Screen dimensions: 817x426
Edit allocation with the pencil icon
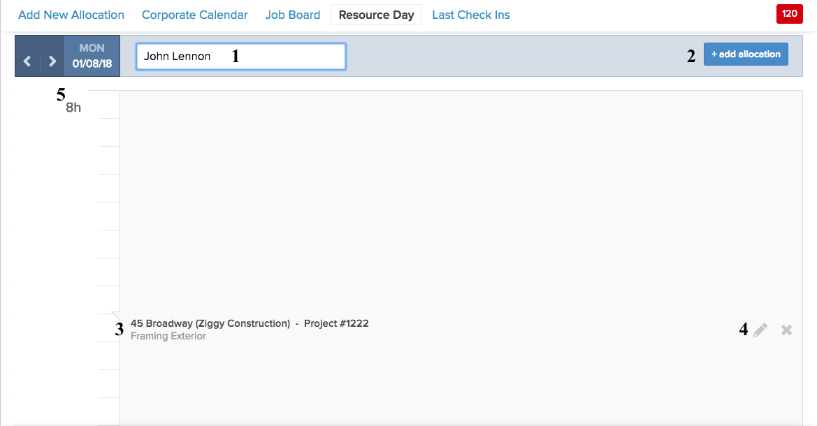tap(760, 330)
